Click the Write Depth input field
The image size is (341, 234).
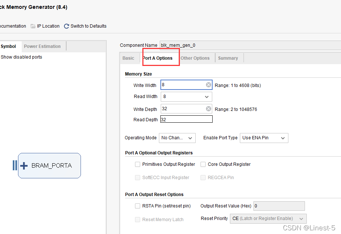pos(187,109)
